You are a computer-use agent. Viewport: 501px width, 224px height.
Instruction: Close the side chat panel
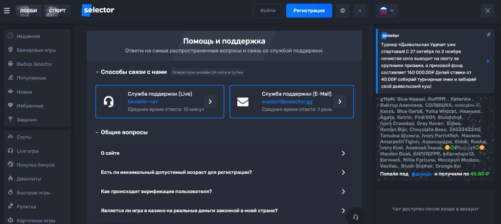(x=488, y=11)
